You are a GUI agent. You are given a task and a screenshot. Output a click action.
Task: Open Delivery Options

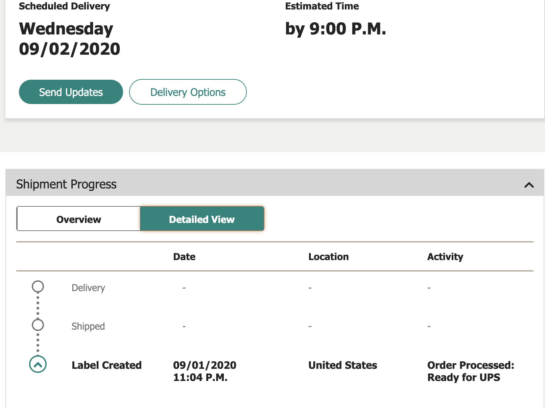click(x=188, y=92)
